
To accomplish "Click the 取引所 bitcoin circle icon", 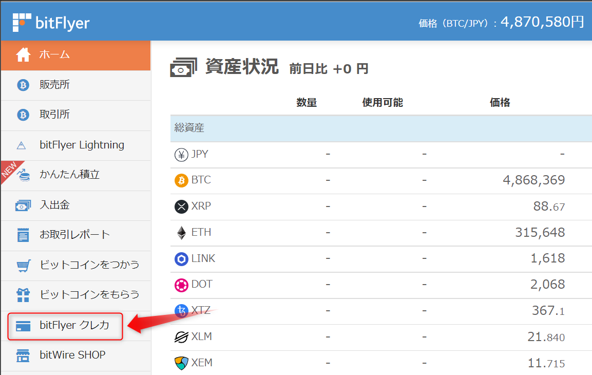I will click(x=23, y=115).
